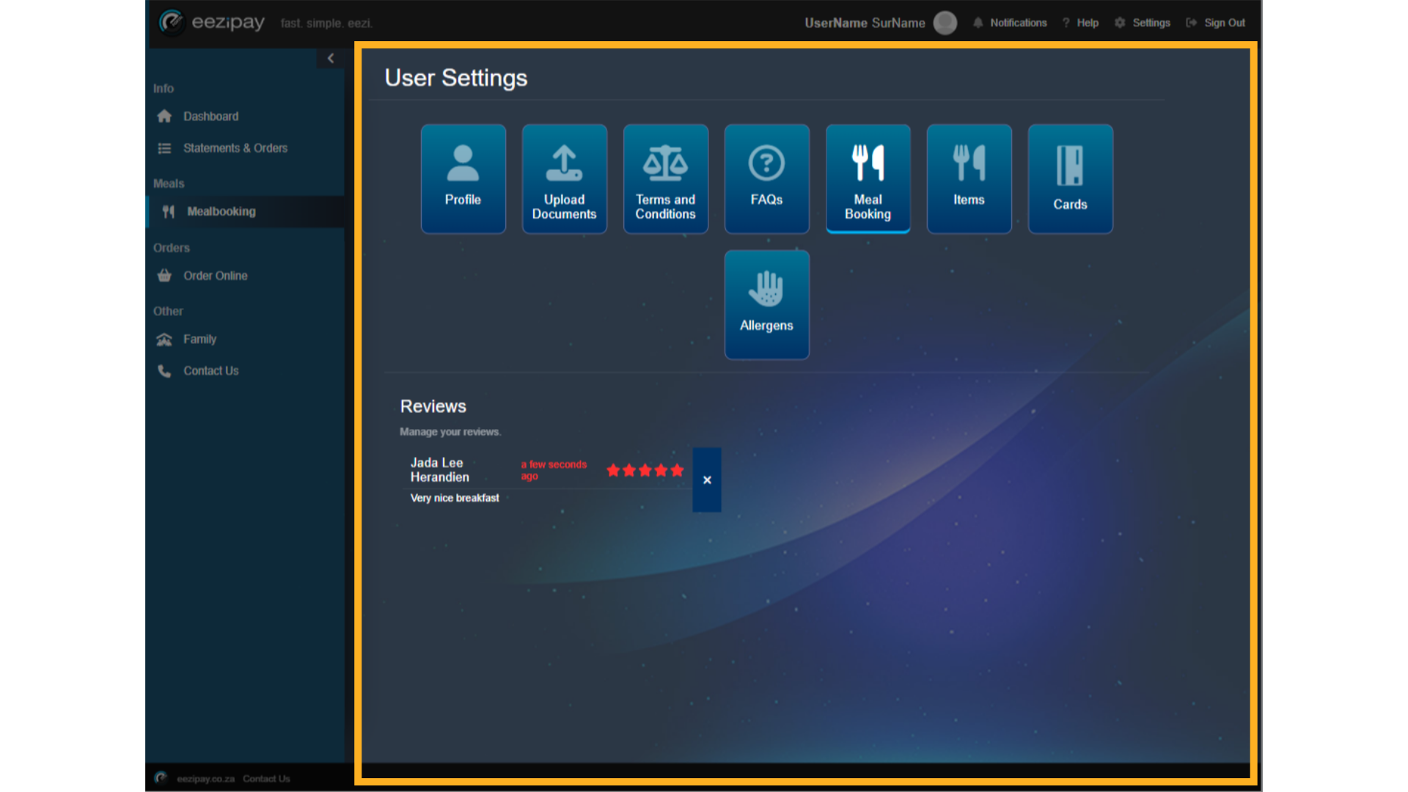1408x792 pixels.
Task: Click the Order Online basket icon
Action: click(x=164, y=276)
